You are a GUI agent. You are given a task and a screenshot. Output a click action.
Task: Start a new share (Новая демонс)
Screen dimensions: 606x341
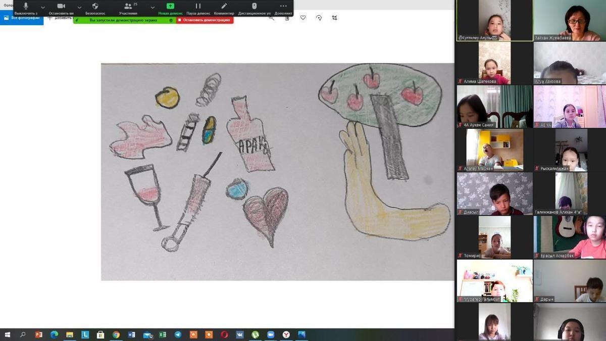coord(170,7)
